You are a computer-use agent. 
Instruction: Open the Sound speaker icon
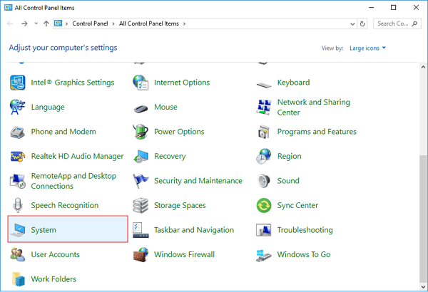264,181
